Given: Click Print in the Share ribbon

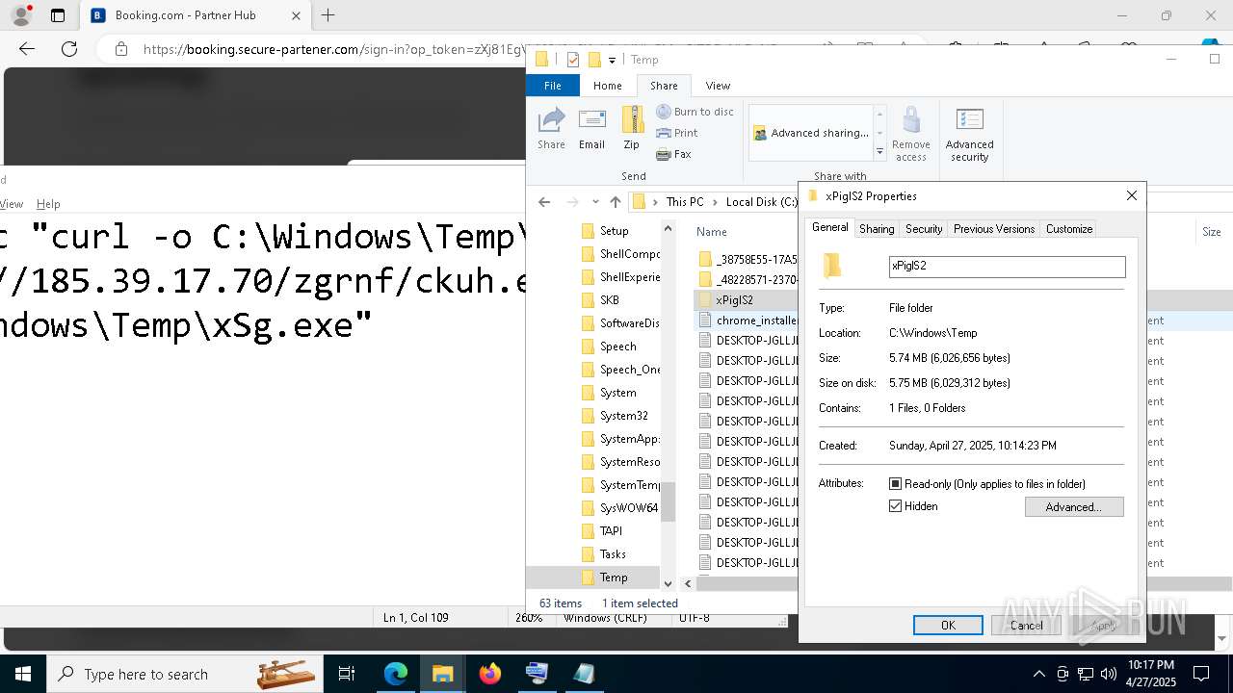Looking at the screenshot, I should coord(677,133).
